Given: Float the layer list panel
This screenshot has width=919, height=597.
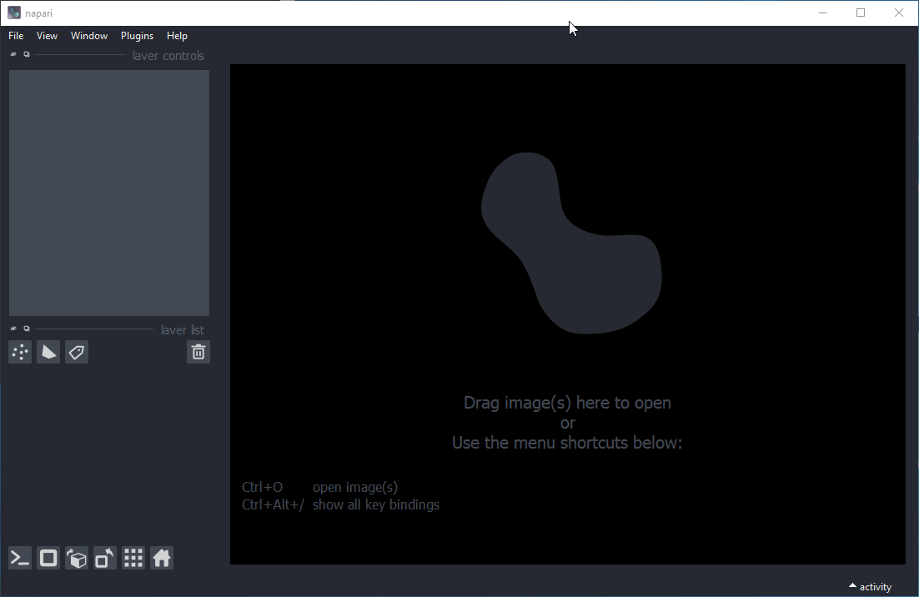Looking at the screenshot, I should 27,329.
